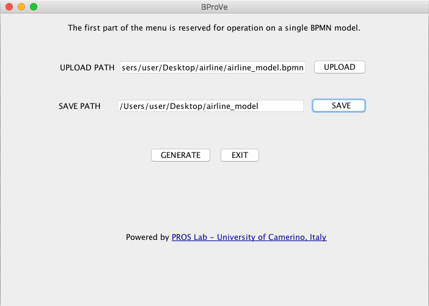429x306 pixels.
Task: Focus the SAVE PATH text field
Action: tap(211, 106)
